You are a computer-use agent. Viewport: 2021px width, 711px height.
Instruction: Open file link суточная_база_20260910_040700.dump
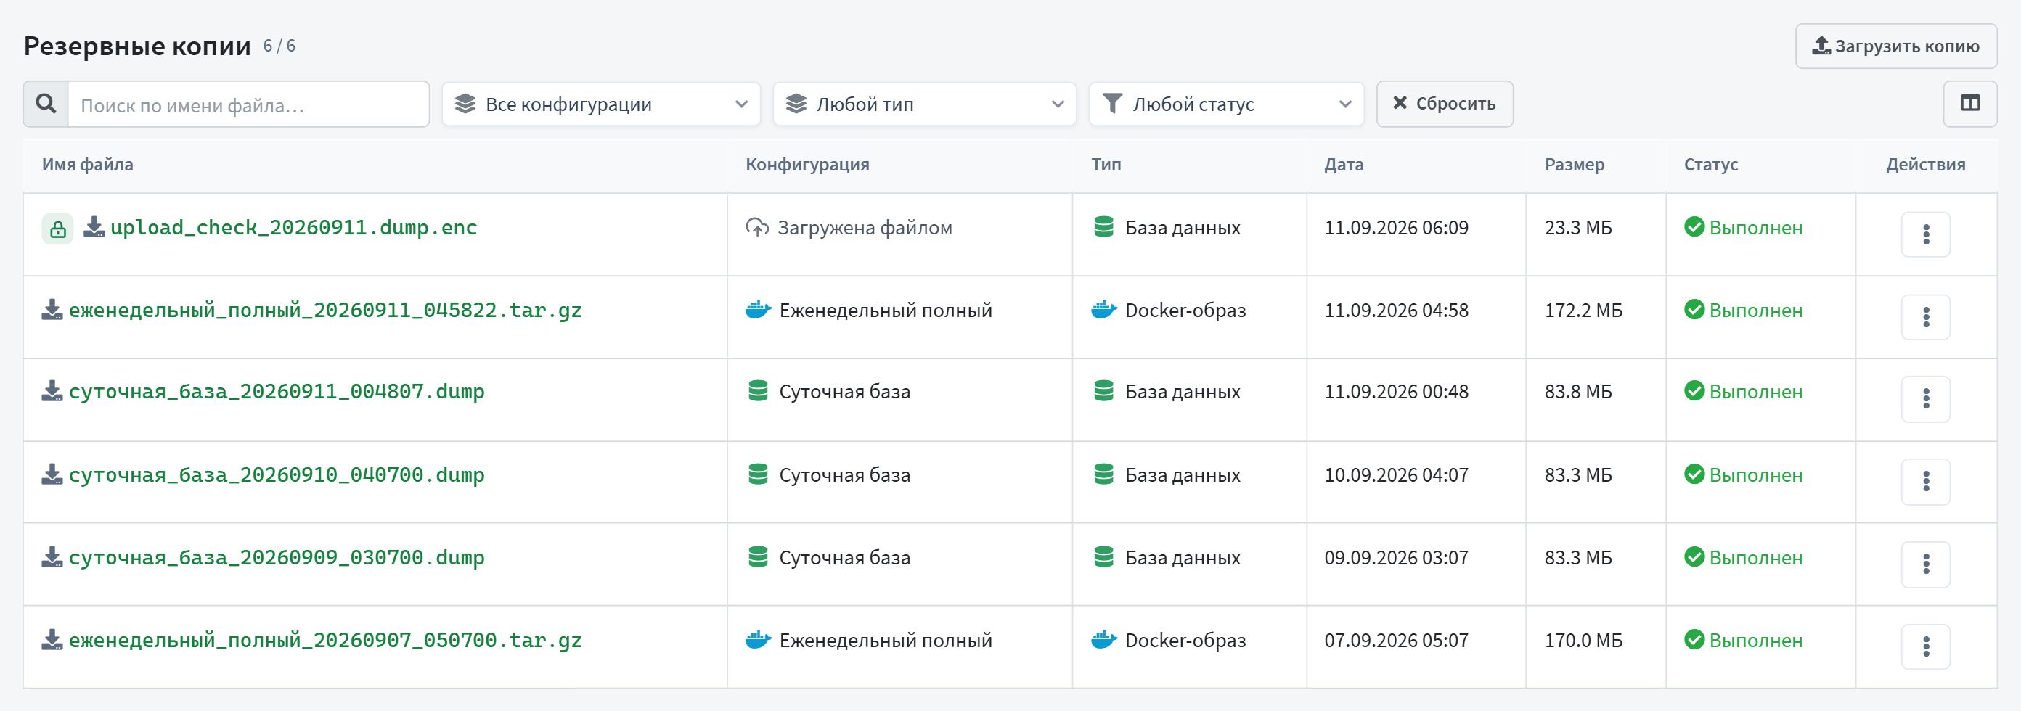click(x=277, y=474)
